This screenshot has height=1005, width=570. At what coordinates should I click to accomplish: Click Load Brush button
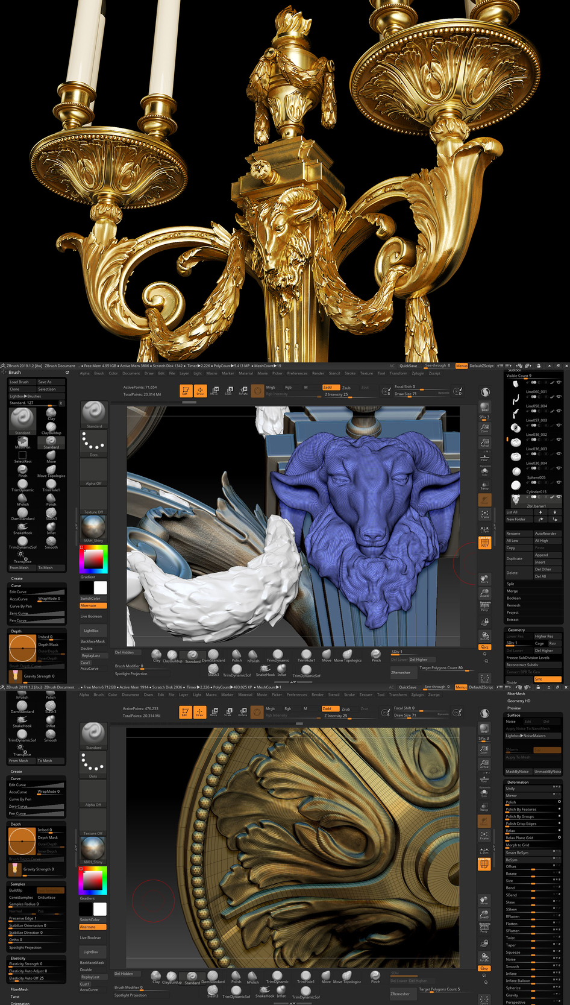click(x=22, y=382)
